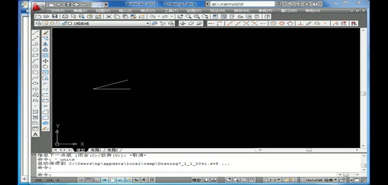Click the Help question mark icon
The width and height of the screenshot is (388, 185).
[x=267, y=17]
